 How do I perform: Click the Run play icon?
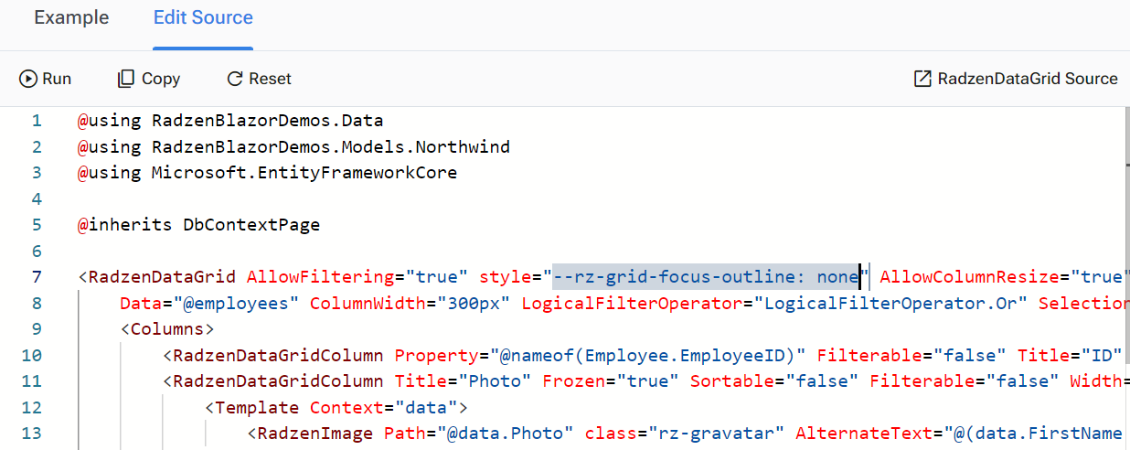[28, 79]
